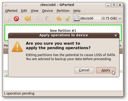Click the Resize/Move arrow icon
Viewport: 128px width, 101px height.
(28, 19)
